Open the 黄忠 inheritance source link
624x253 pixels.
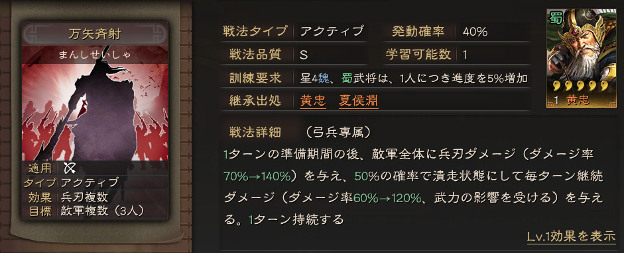click(313, 100)
